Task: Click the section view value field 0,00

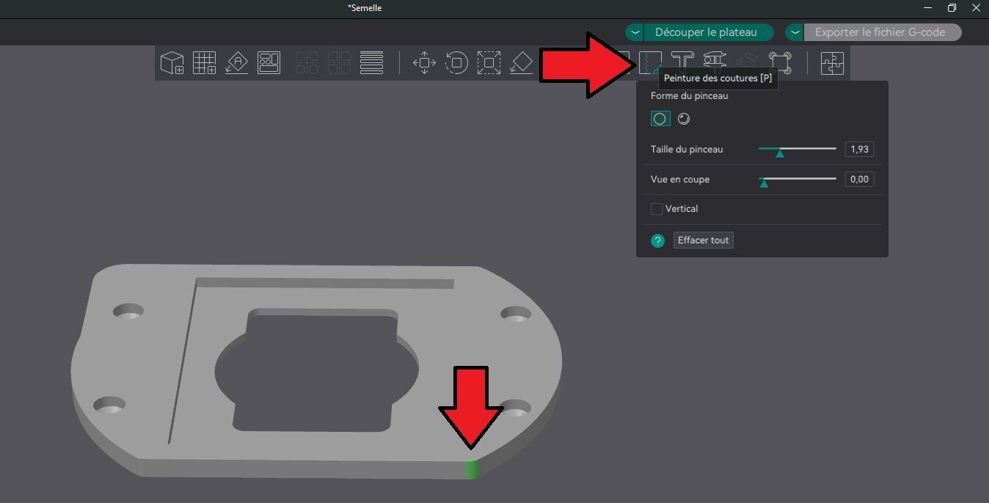Action: (859, 180)
